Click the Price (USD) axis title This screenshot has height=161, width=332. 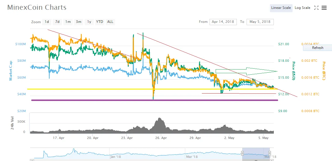point(294,71)
